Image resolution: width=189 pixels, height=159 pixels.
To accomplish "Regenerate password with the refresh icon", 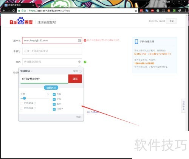I will (x=80, y=71).
